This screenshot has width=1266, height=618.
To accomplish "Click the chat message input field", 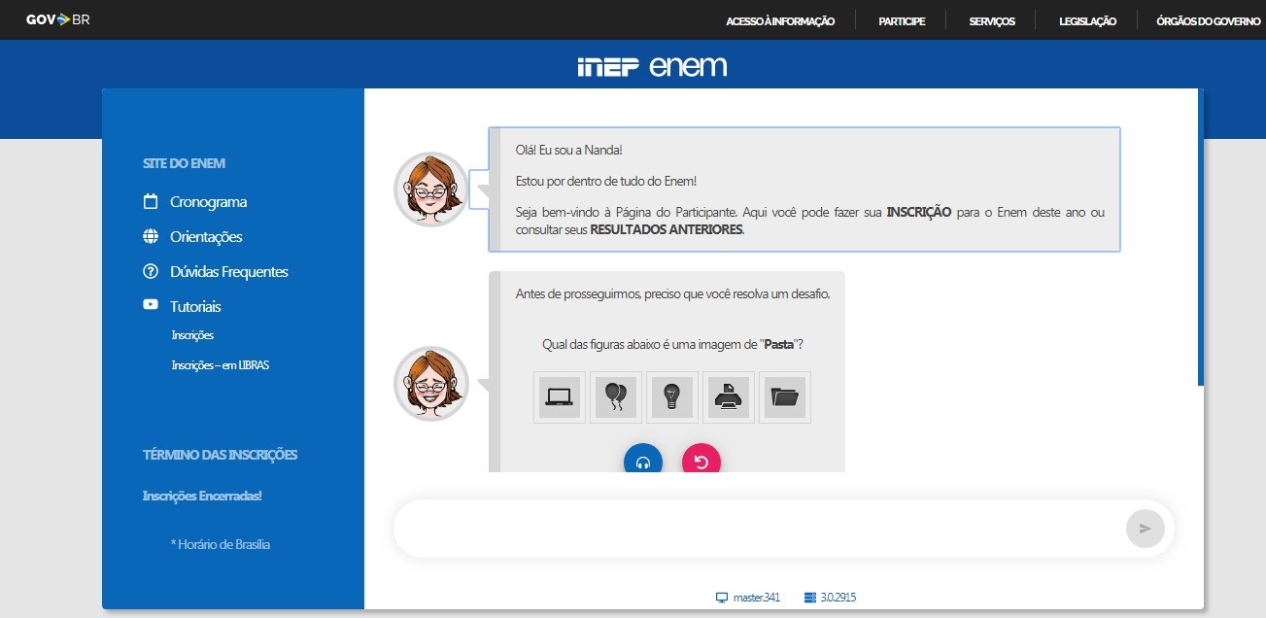I will pyautogui.click(x=758, y=529).
